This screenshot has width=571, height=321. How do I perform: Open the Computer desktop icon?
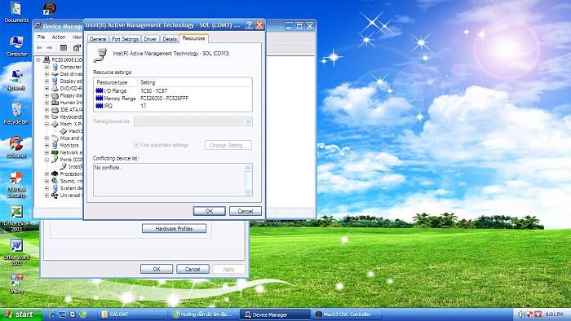pyautogui.click(x=16, y=46)
